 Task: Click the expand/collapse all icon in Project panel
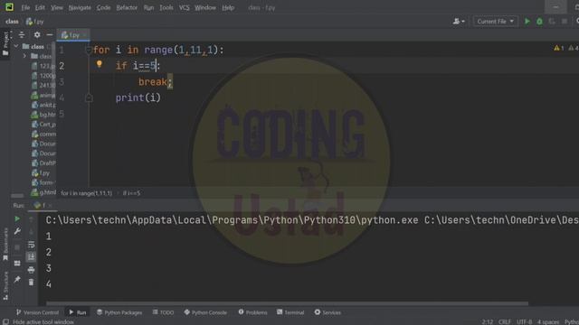(22, 34)
